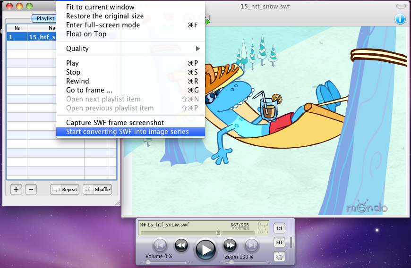Select the Playlist tab
Screen dimensions: 411x268
point(44,18)
